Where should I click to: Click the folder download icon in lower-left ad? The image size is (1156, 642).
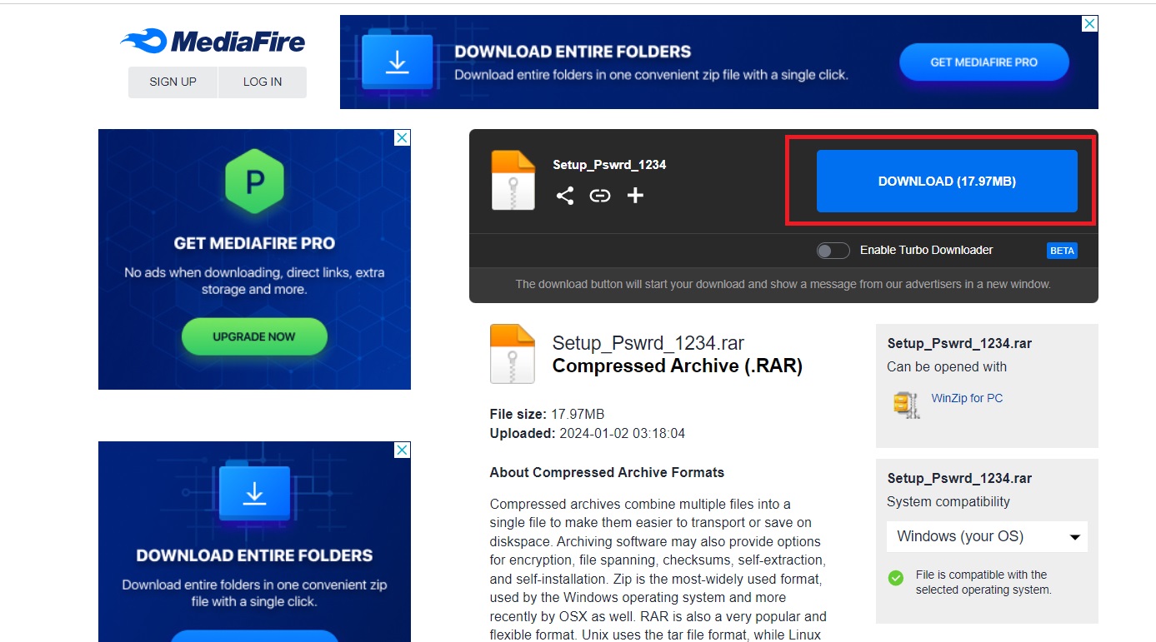click(x=254, y=491)
